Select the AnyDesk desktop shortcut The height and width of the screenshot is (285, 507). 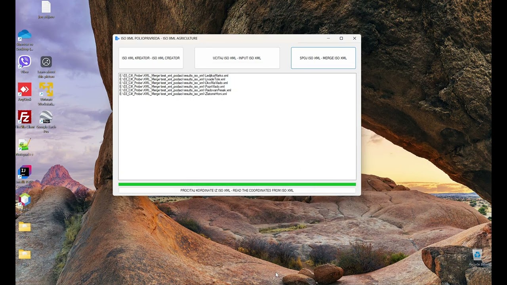(25, 92)
